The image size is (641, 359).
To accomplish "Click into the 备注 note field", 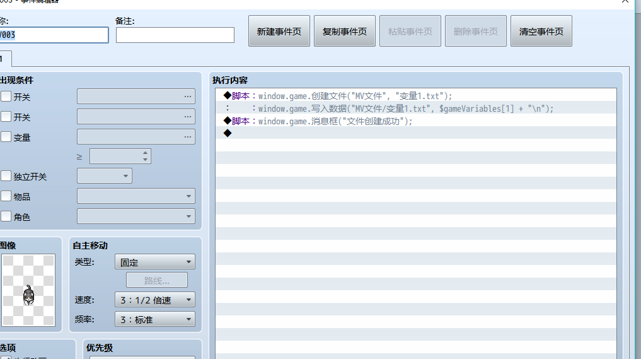I will click(x=175, y=35).
